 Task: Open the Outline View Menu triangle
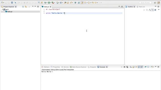(159, 10)
